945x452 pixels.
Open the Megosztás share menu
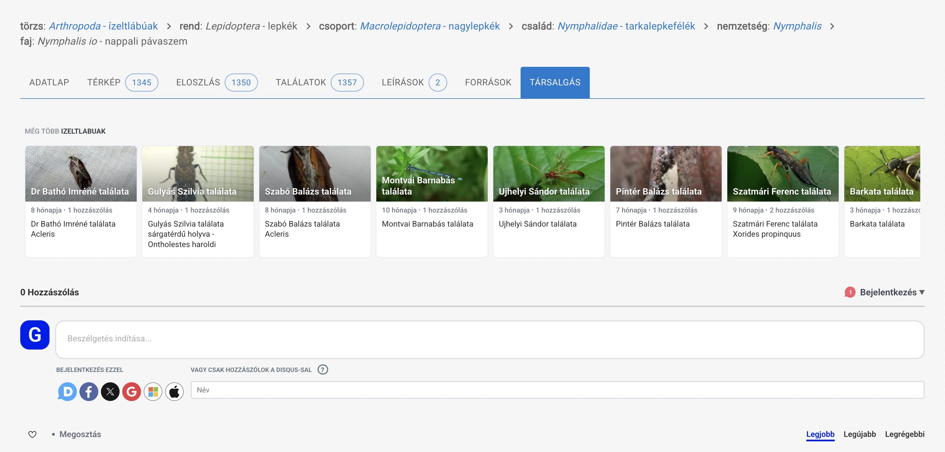tap(80, 434)
